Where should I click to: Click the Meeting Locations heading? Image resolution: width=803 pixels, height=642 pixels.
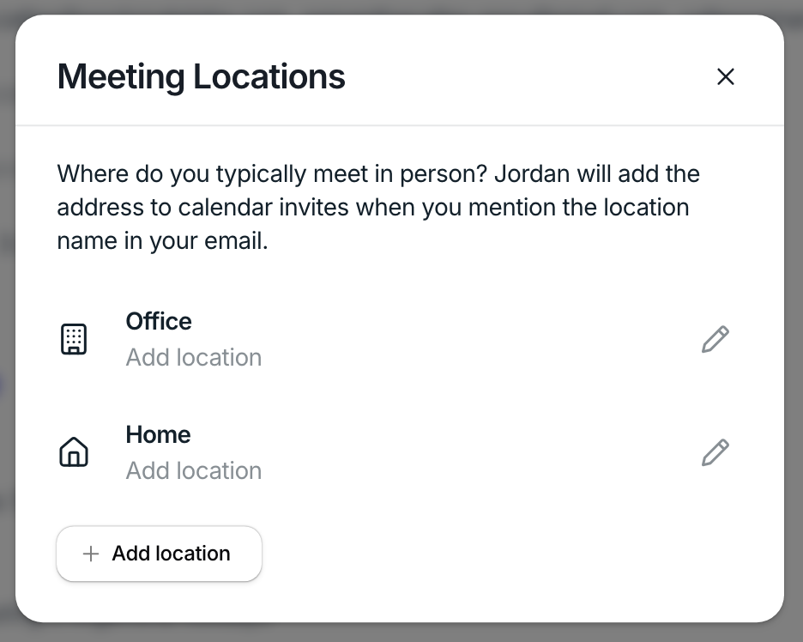[x=202, y=77]
